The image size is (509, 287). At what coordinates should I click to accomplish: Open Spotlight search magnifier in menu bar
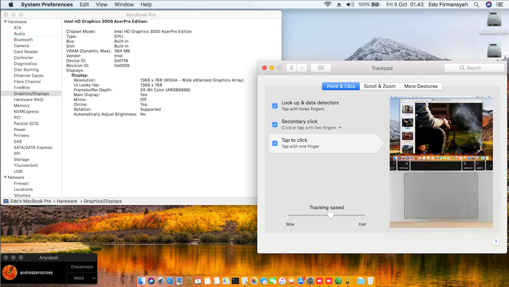[476, 5]
